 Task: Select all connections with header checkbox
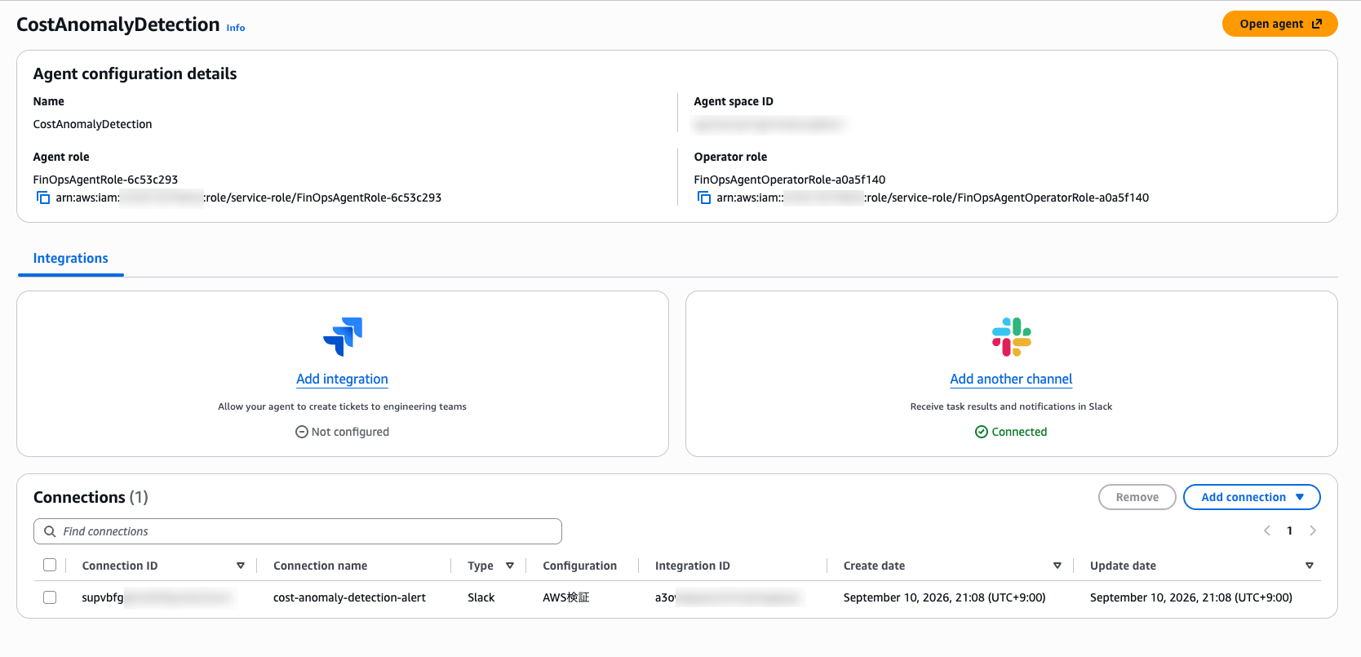pos(50,565)
